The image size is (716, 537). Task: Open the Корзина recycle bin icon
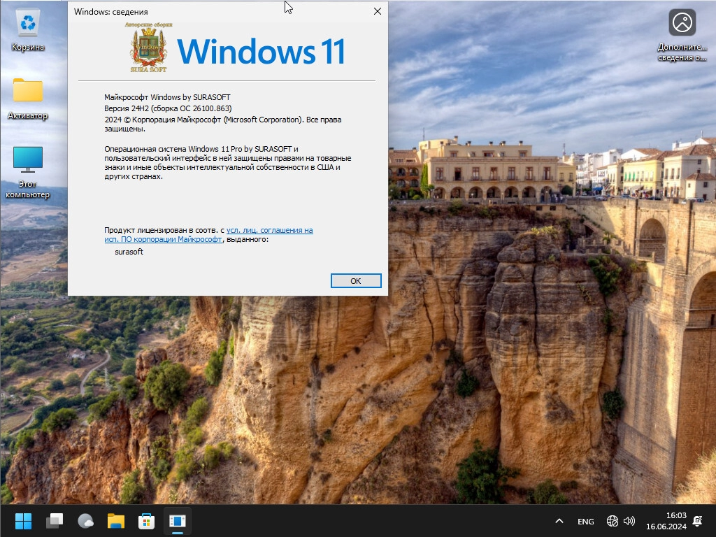(x=28, y=30)
